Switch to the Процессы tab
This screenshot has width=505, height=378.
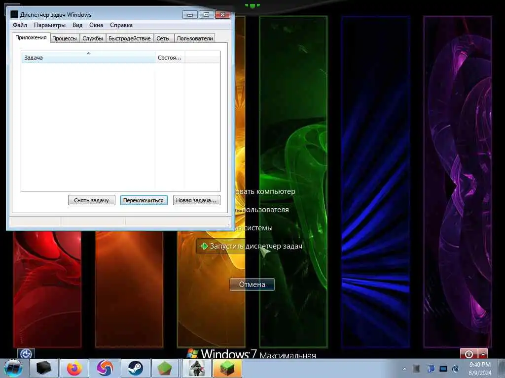(65, 38)
